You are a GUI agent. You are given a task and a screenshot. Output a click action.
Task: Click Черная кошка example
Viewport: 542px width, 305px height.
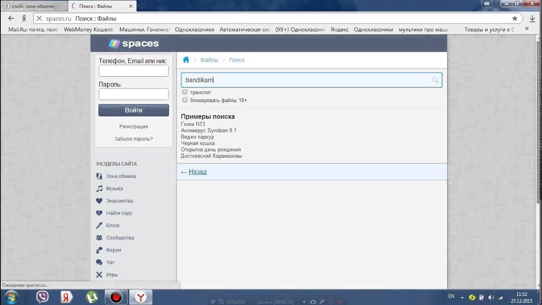[x=198, y=143]
